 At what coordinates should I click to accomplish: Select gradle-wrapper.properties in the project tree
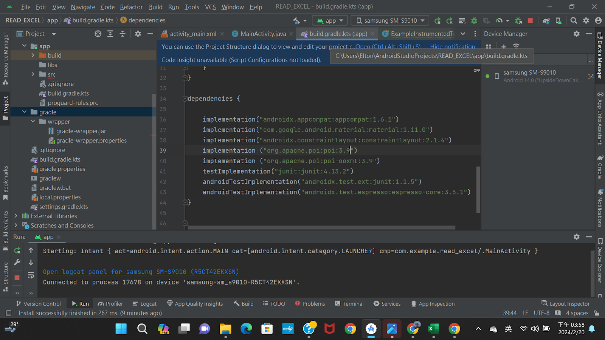(91, 141)
